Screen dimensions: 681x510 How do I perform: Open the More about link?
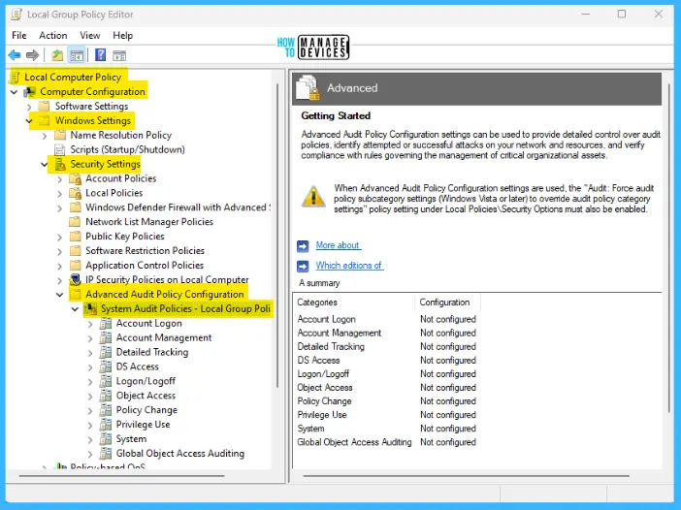tap(338, 245)
